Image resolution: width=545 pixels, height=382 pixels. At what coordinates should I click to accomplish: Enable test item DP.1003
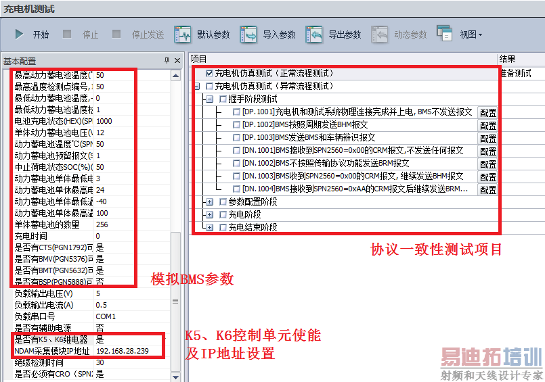(236, 137)
